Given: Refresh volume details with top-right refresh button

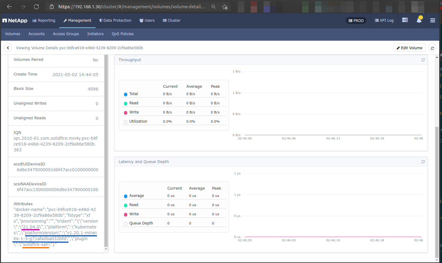Looking at the screenshot, I should coord(432,48).
